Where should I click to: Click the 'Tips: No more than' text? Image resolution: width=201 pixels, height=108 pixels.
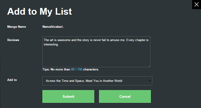[56, 69]
